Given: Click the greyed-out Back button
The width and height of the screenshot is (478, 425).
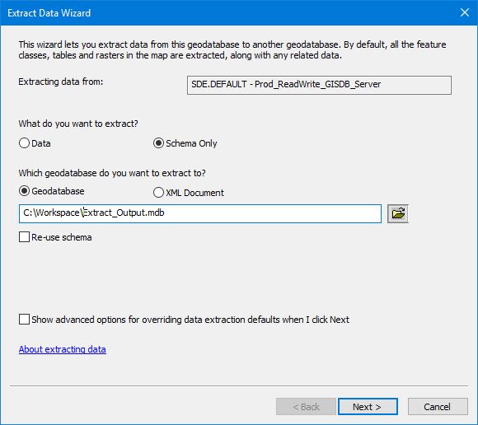Looking at the screenshot, I should coord(306,406).
